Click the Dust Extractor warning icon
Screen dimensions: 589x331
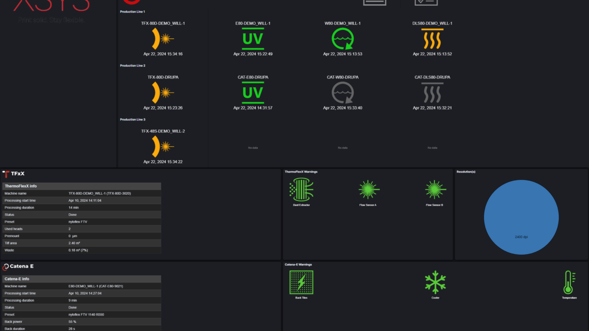(x=301, y=190)
